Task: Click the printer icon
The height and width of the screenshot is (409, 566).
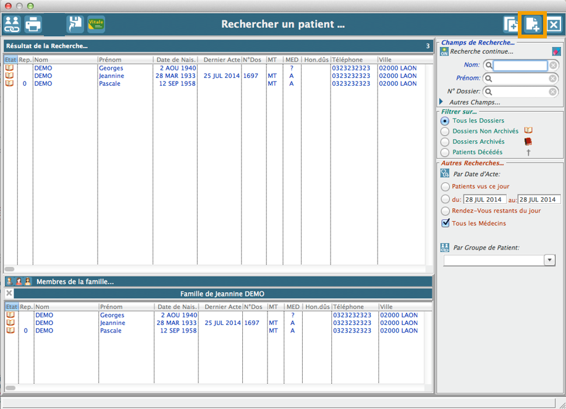Action: click(x=33, y=25)
